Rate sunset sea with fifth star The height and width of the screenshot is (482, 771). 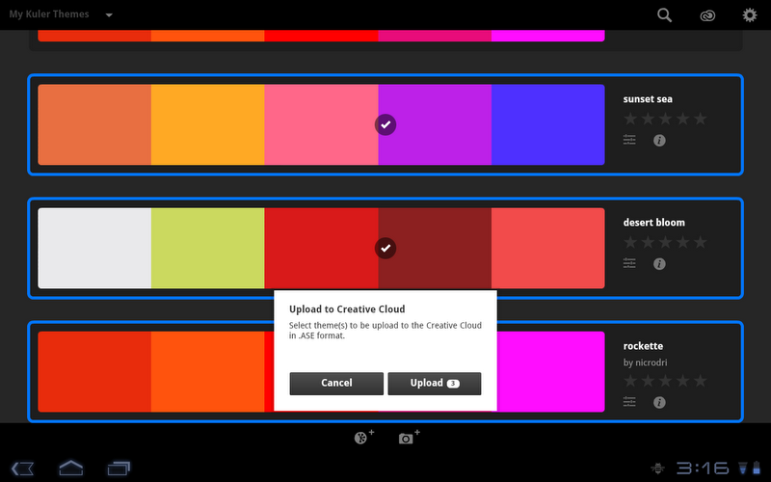tap(701, 119)
